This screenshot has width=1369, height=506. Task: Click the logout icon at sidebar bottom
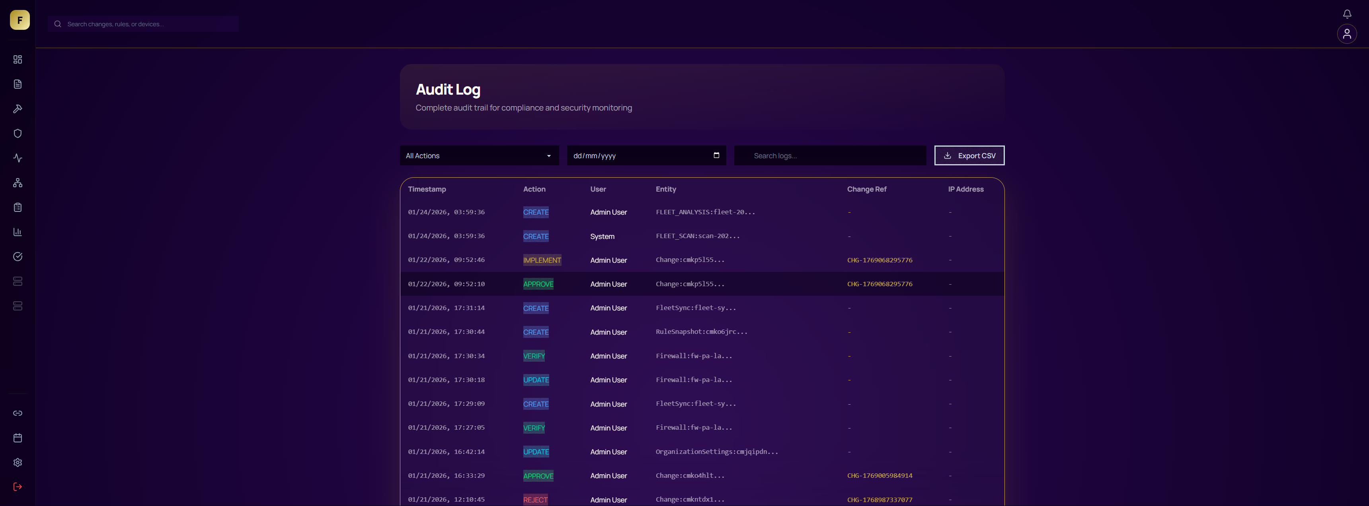coord(18,487)
